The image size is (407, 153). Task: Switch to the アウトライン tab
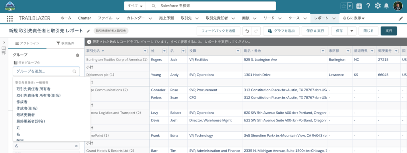27,43
